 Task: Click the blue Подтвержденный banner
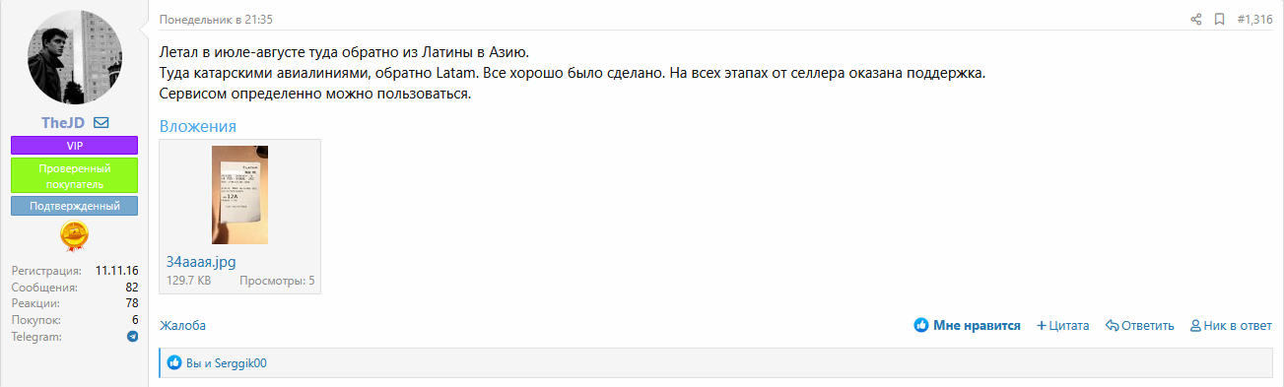coord(74,206)
